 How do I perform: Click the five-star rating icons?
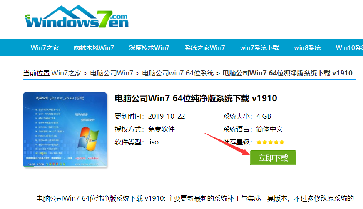click(271, 142)
